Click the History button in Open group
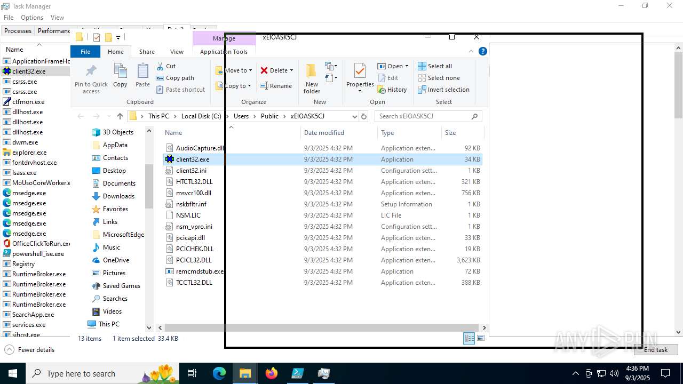The height and width of the screenshot is (384, 683). (x=392, y=90)
